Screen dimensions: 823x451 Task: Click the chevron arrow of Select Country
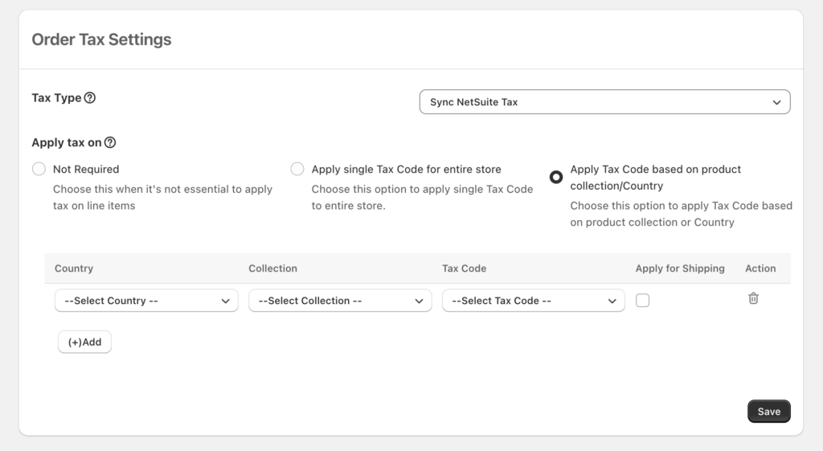click(x=225, y=301)
